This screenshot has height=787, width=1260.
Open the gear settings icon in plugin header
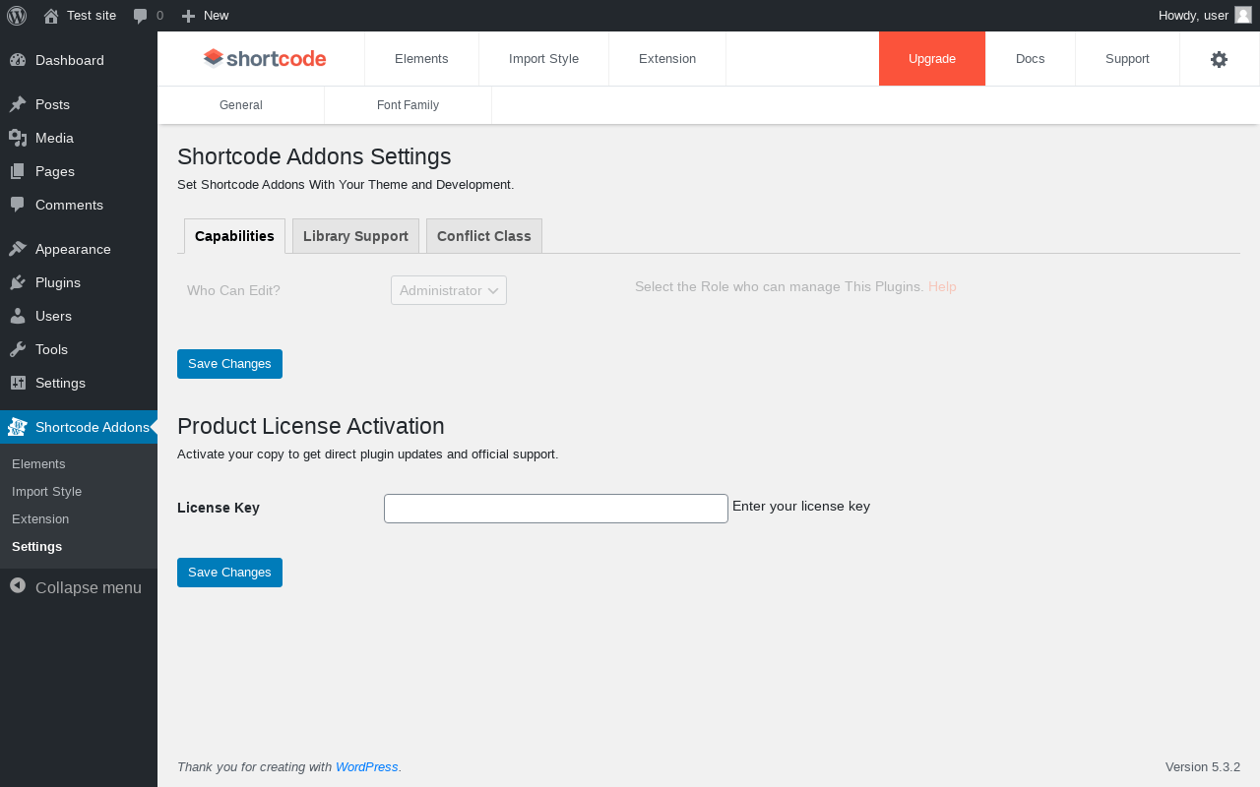(x=1219, y=59)
